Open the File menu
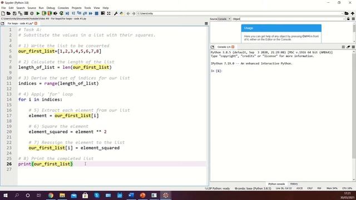Image resolution: width=356 pixels, height=200 pixels. [4, 8]
